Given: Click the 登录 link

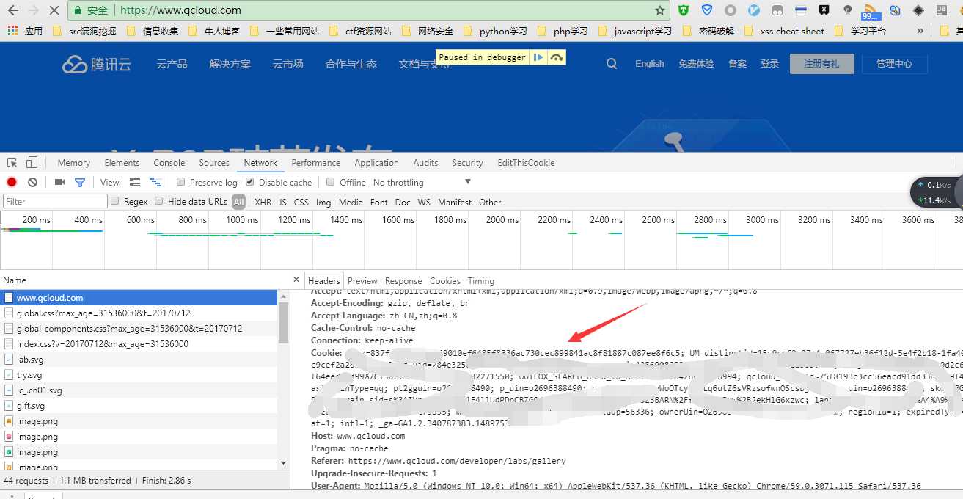Looking at the screenshot, I should coord(769,64).
